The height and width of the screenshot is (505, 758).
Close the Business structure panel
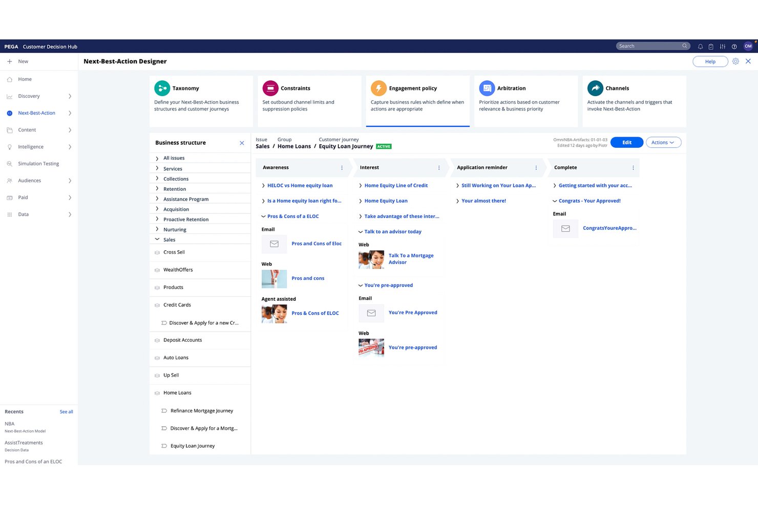tap(242, 143)
